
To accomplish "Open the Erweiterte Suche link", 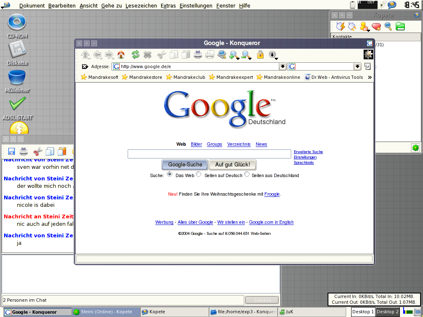I will click(x=308, y=152).
